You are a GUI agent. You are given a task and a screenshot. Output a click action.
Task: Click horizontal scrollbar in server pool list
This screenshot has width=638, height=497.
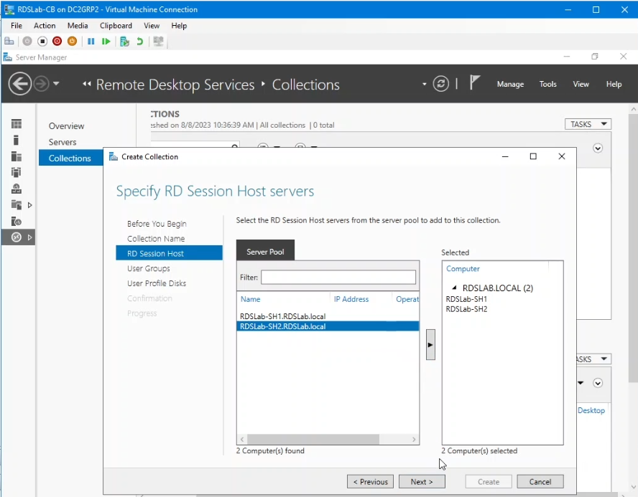[x=313, y=440]
